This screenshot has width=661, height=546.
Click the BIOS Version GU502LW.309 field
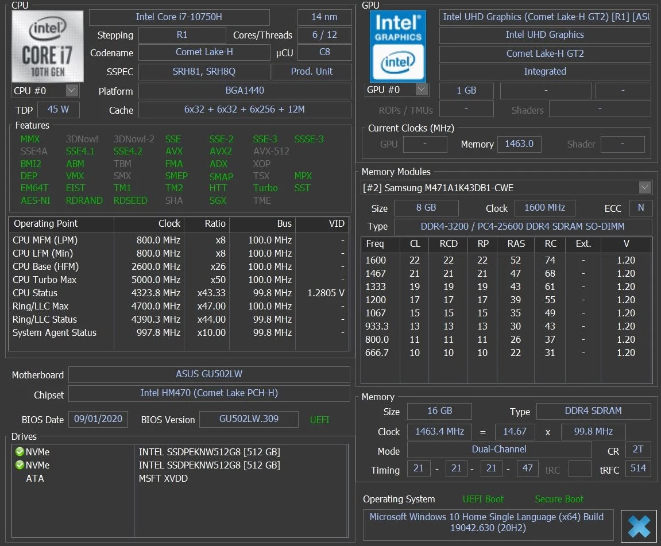[249, 419]
